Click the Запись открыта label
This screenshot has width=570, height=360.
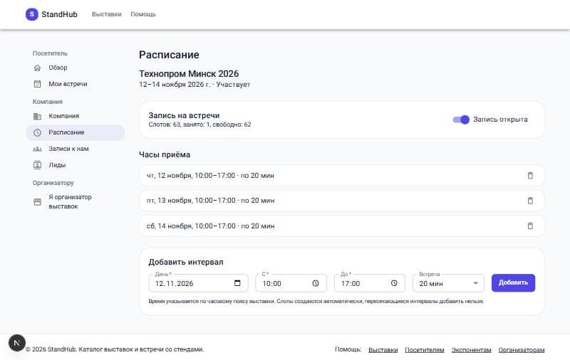tap(500, 120)
